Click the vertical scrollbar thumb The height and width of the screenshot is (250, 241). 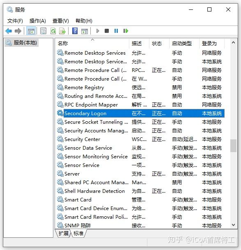[233, 146]
